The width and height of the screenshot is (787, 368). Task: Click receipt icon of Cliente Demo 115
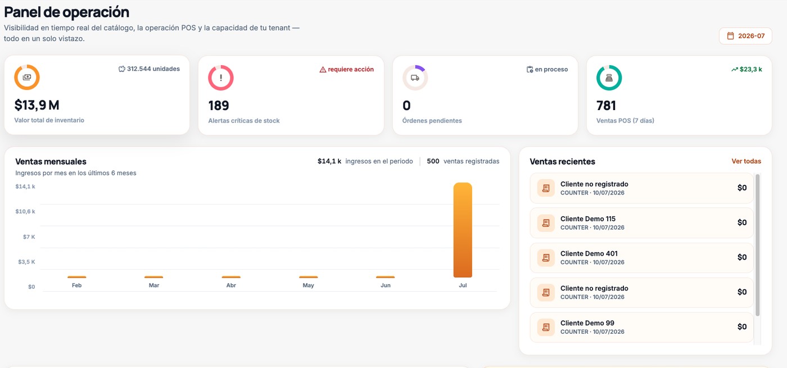pos(546,223)
